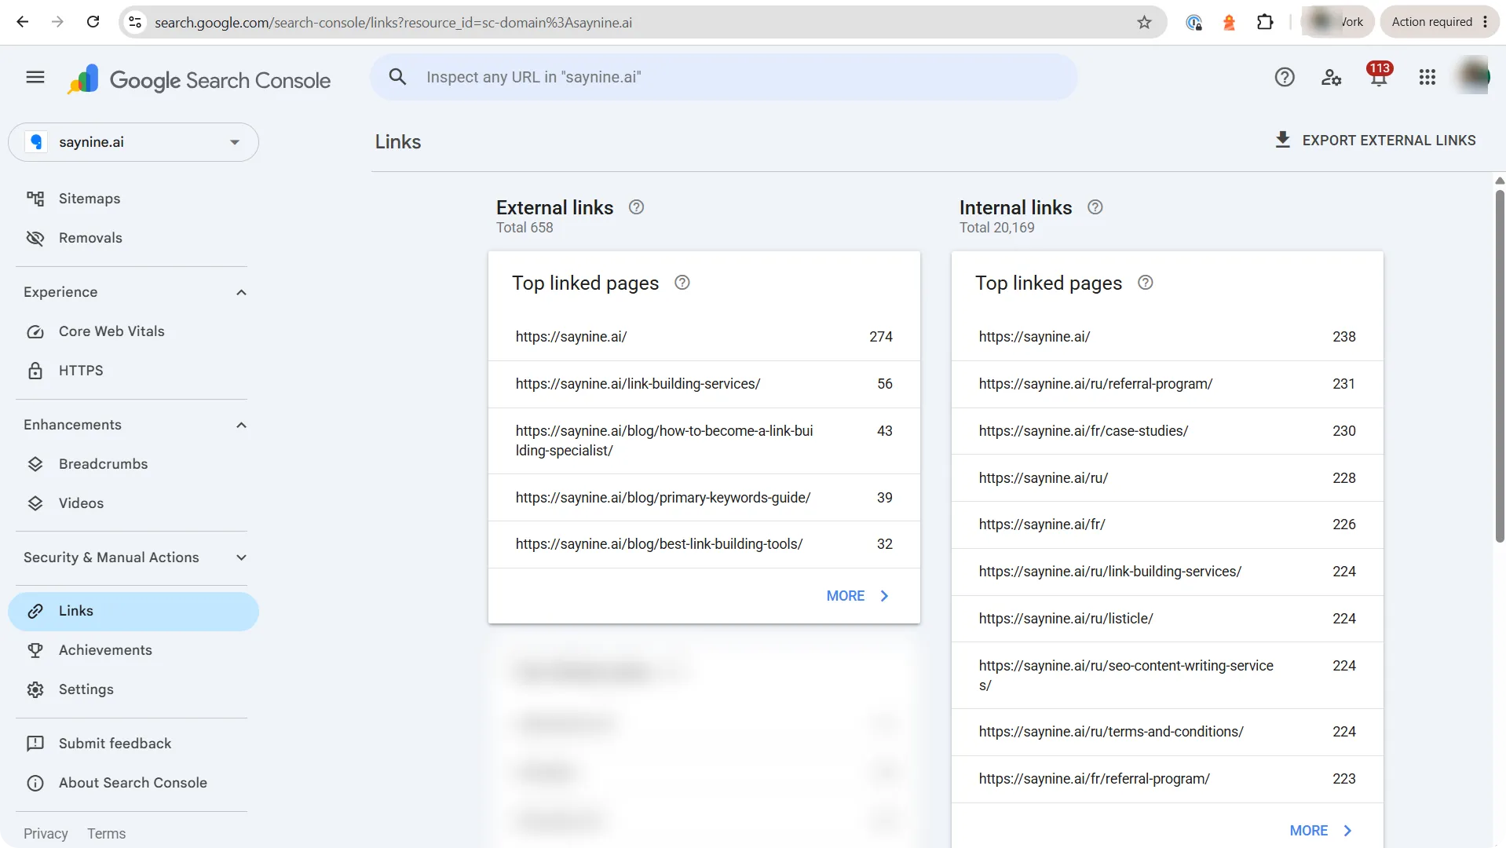Viewport: 1506px width, 848px height.
Task: Click the Google Search Console logo
Action: pos(199,79)
